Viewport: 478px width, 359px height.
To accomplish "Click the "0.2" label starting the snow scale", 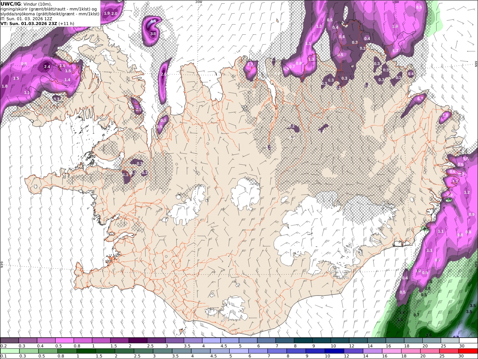I will pyautogui.click(x=3, y=346).
